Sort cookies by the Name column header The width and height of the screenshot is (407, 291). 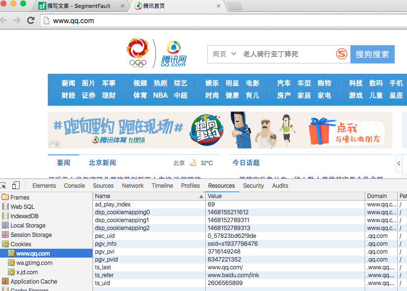tap(149, 196)
